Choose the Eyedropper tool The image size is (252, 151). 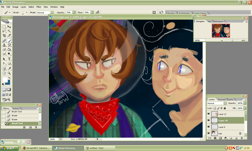click(9, 69)
